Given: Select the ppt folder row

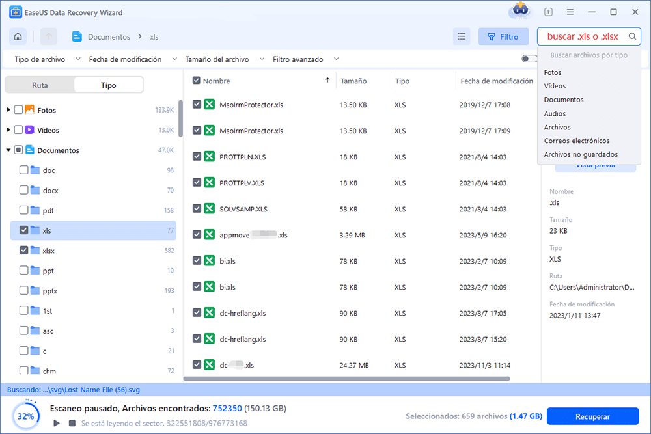Looking at the screenshot, I should (x=93, y=271).
